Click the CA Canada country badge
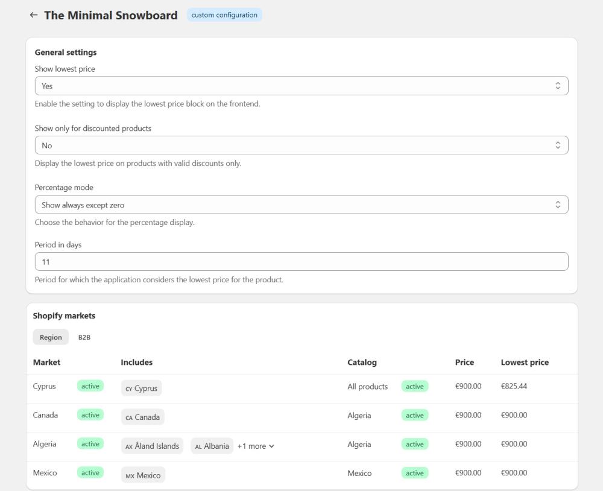The image size is (603, 491). pos(143,417)
